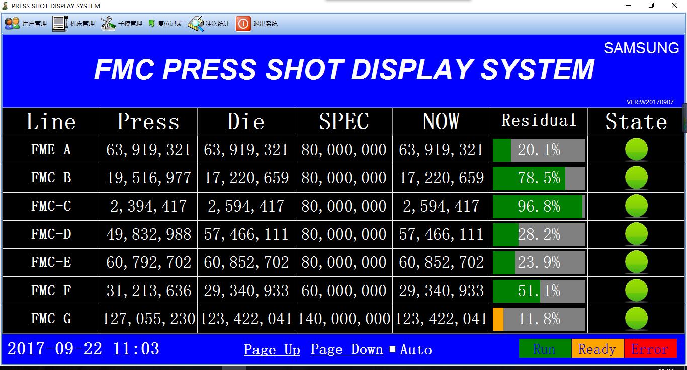
Task: Click the red Error legend box
Action: coord(650,348)
